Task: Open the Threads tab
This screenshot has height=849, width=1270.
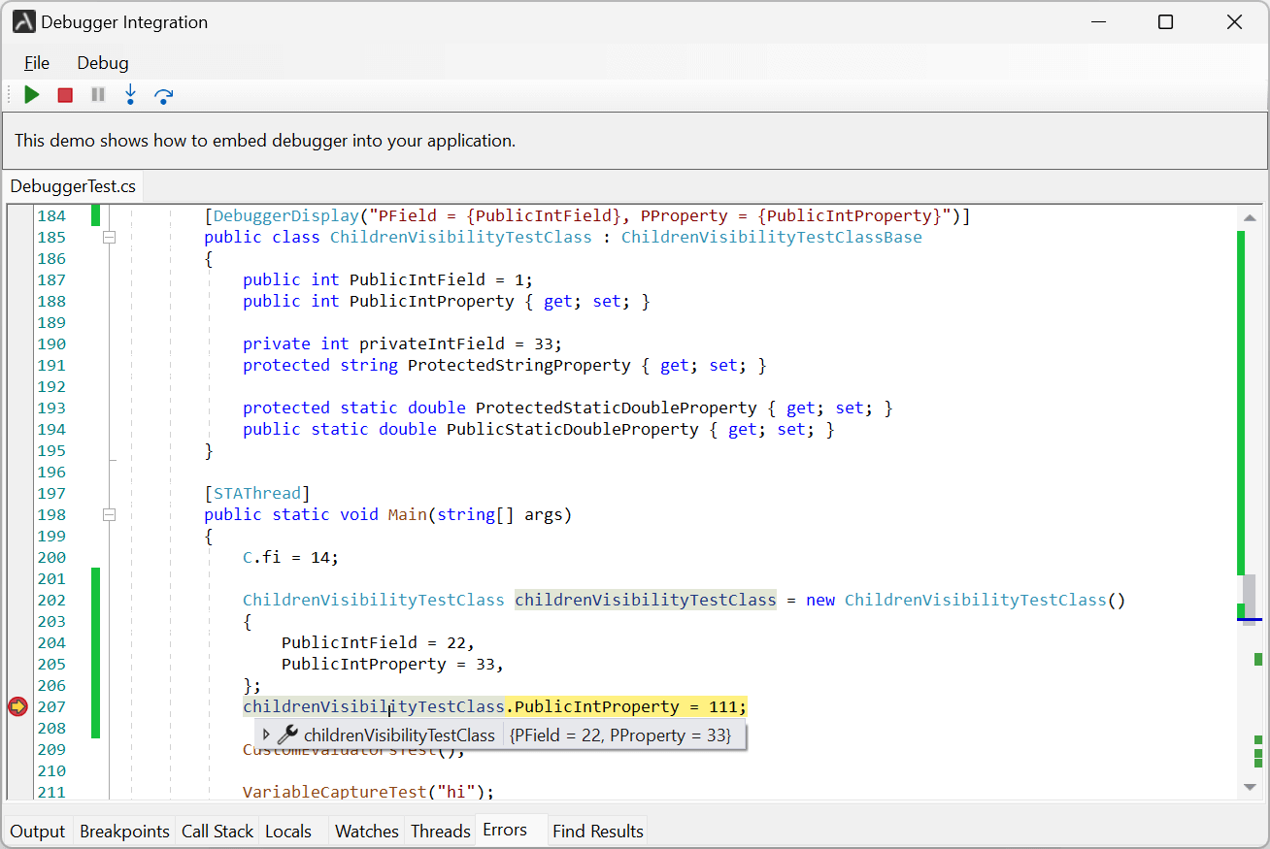Action: click(x=441, y=832)
